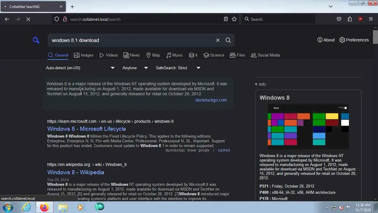The image size is (378, 213).
Task: Switch to the Map tab
Action: (153, 55)
